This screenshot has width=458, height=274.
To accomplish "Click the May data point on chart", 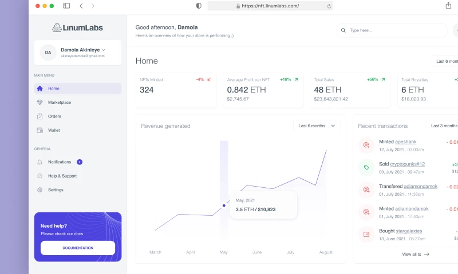I will (224, 205).
